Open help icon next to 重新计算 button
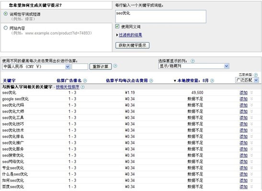 coord(115,66)
